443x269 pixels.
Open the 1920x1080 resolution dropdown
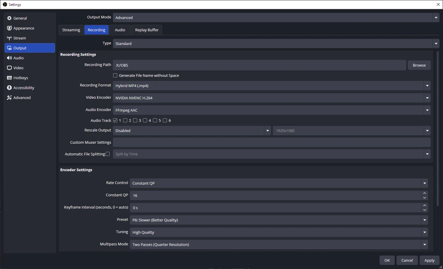pos(352,130)
